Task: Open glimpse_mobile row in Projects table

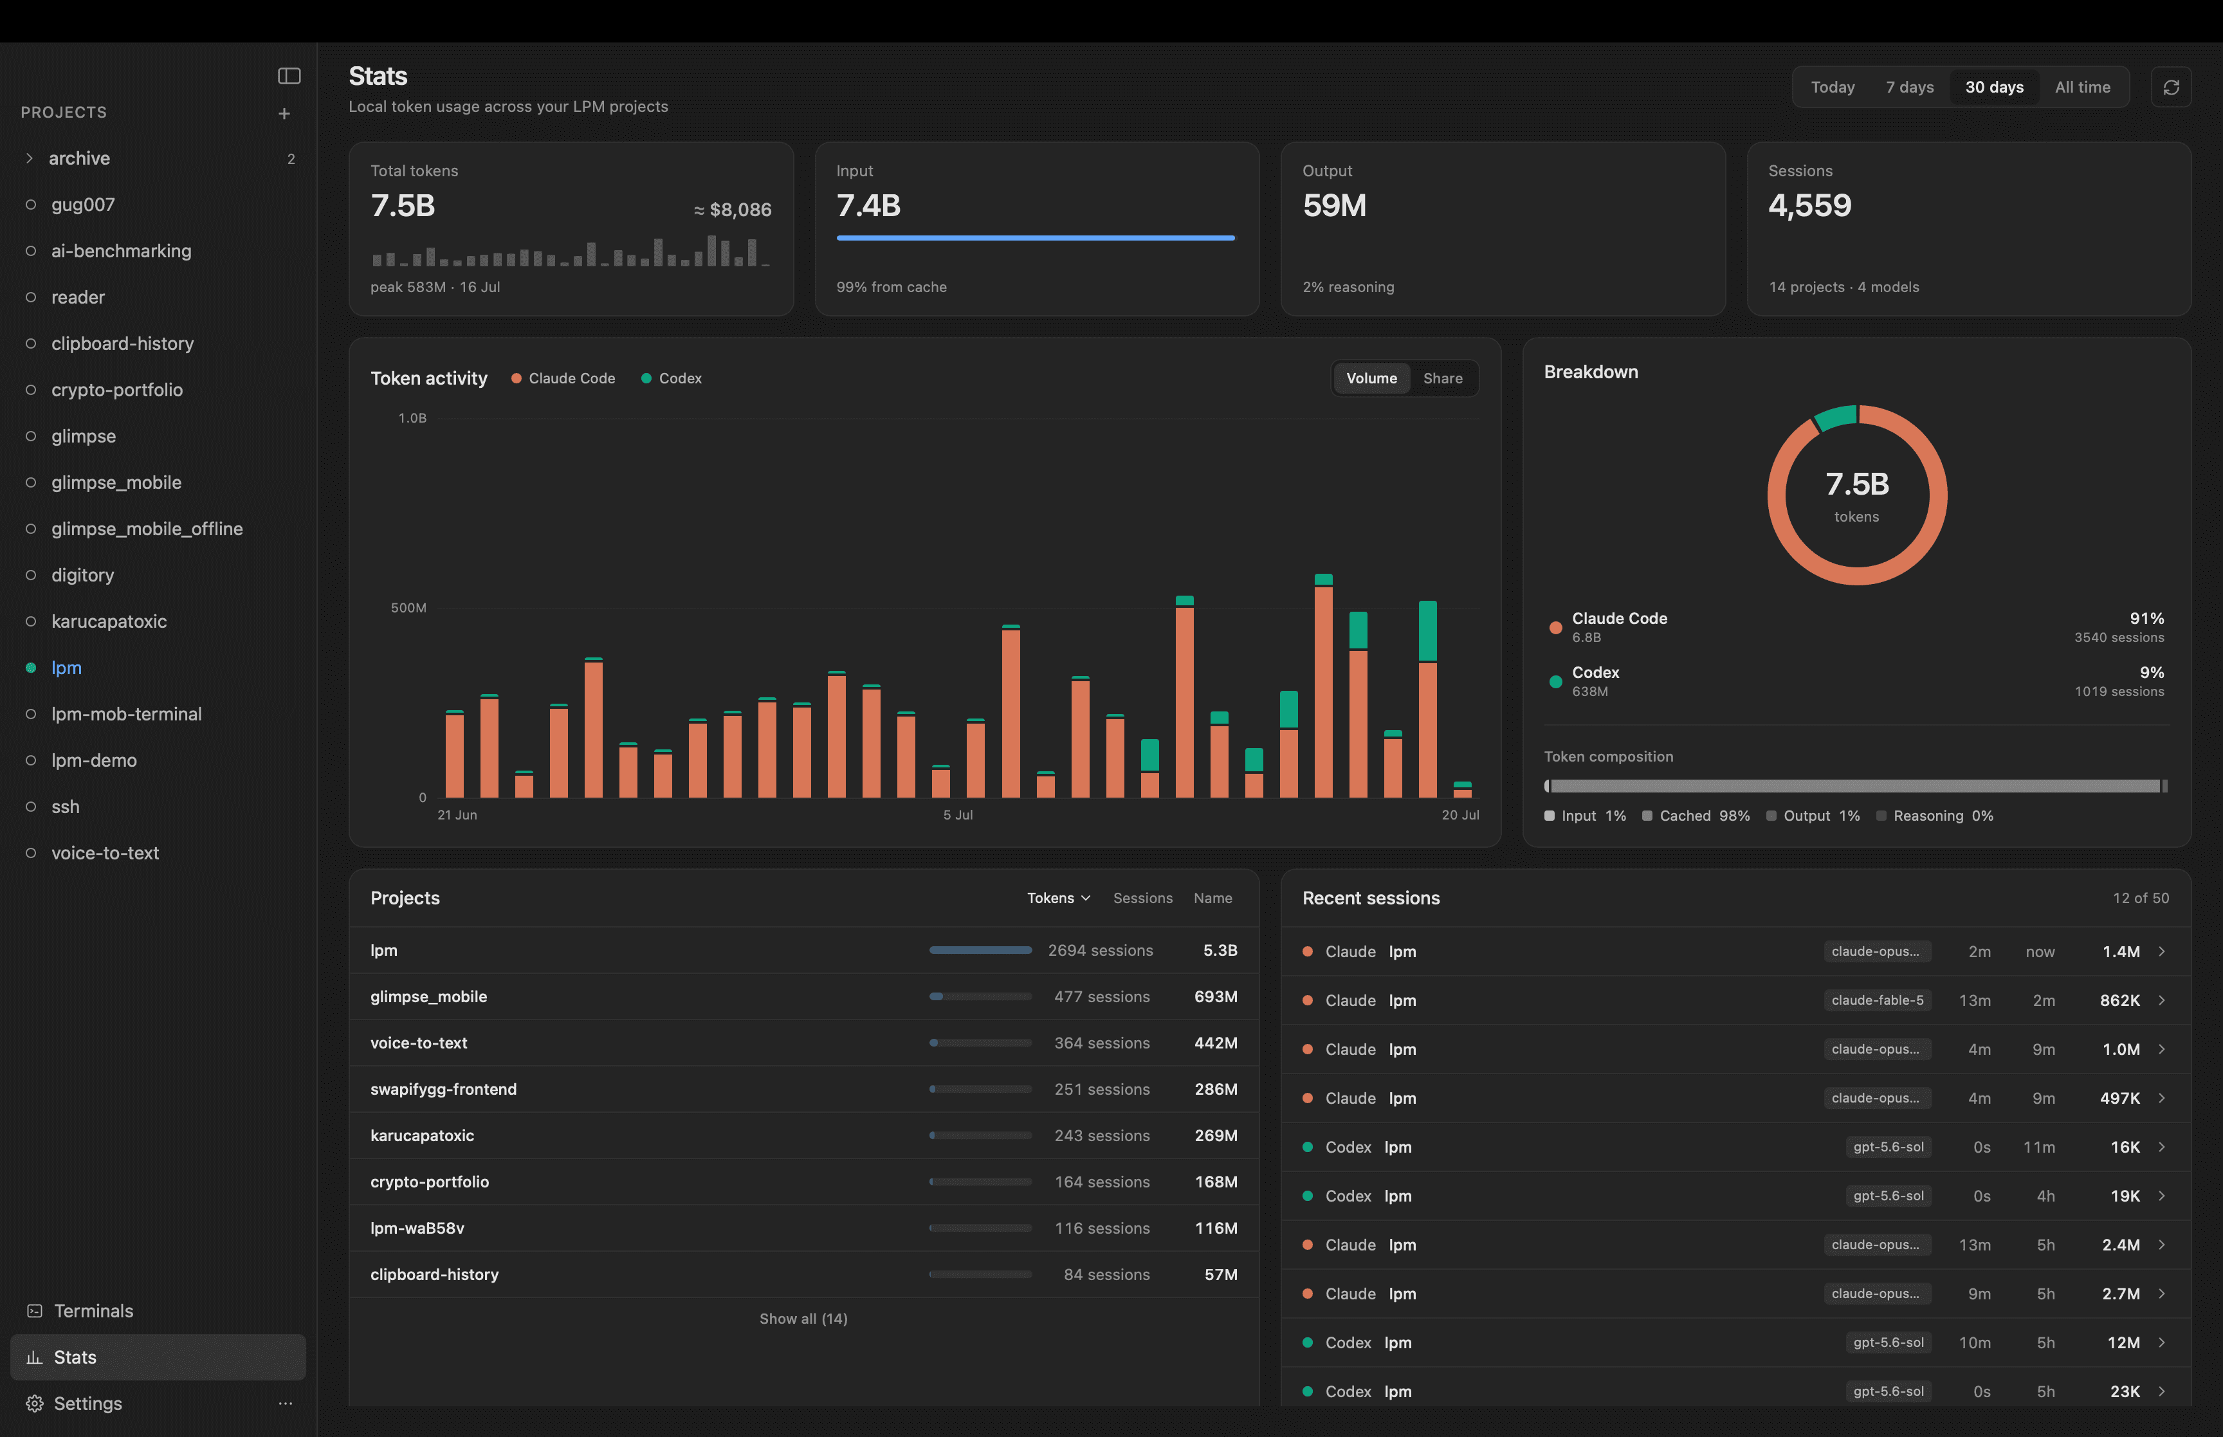Action: point(804,996)
